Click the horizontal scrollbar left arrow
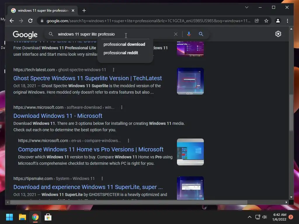 [8, 202]
